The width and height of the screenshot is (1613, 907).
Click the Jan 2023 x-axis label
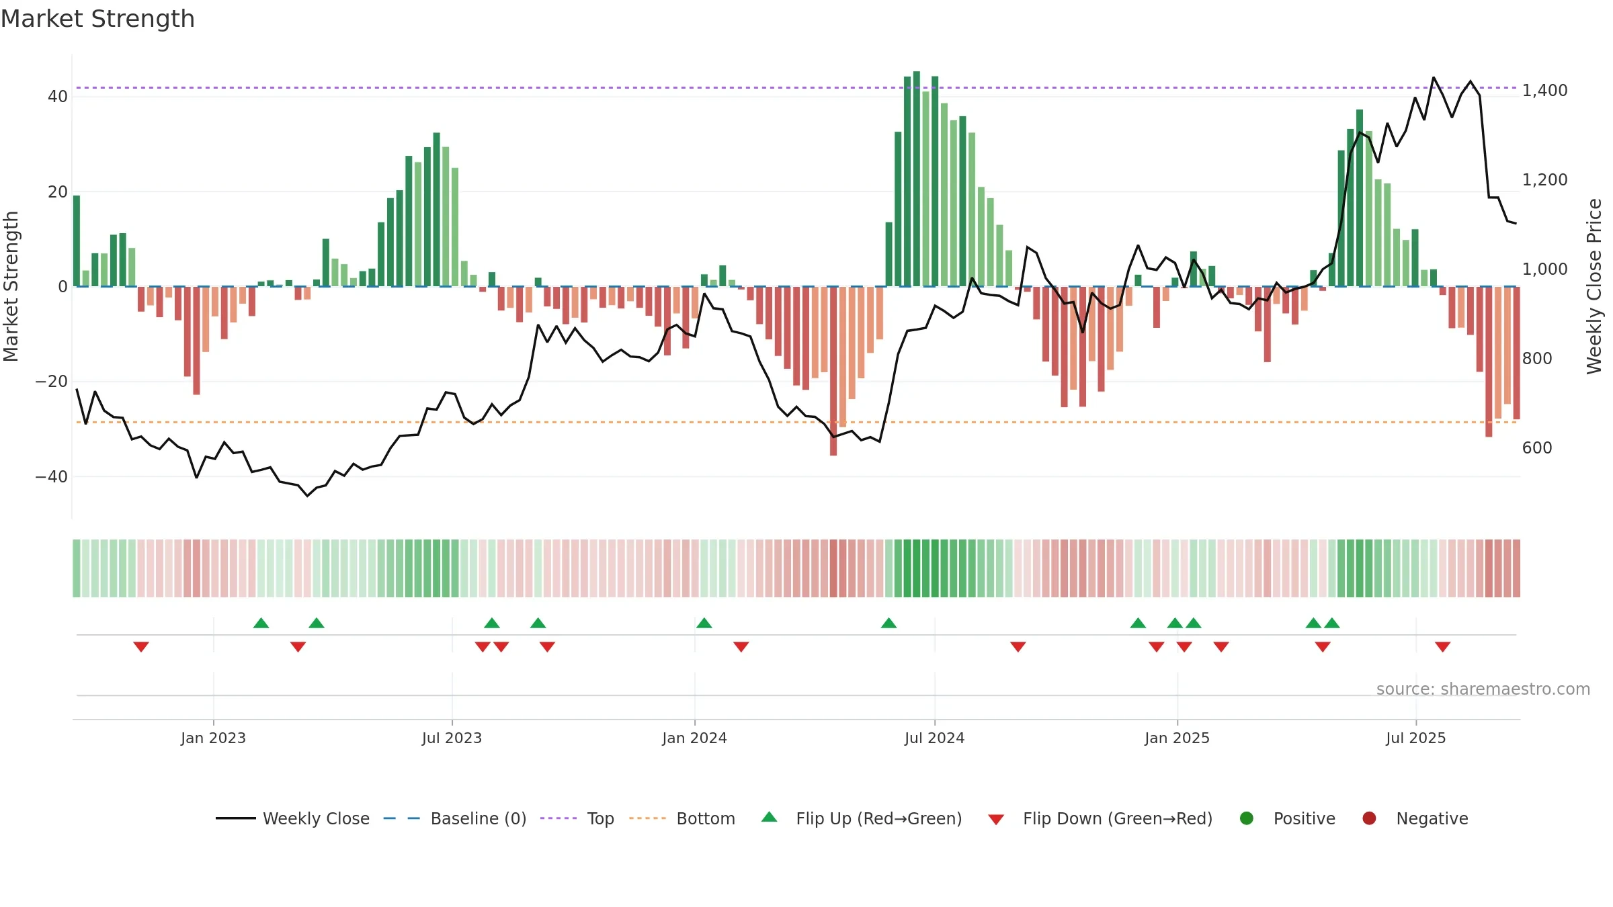pos(213,738)
